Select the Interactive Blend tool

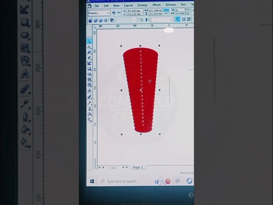(x=90, y=97)
